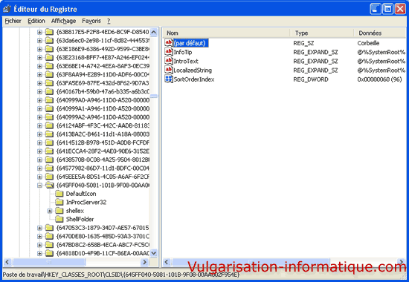Select the InfoTip value name
The height and width of the screenshot is (282, 409).
coord(183,52)
